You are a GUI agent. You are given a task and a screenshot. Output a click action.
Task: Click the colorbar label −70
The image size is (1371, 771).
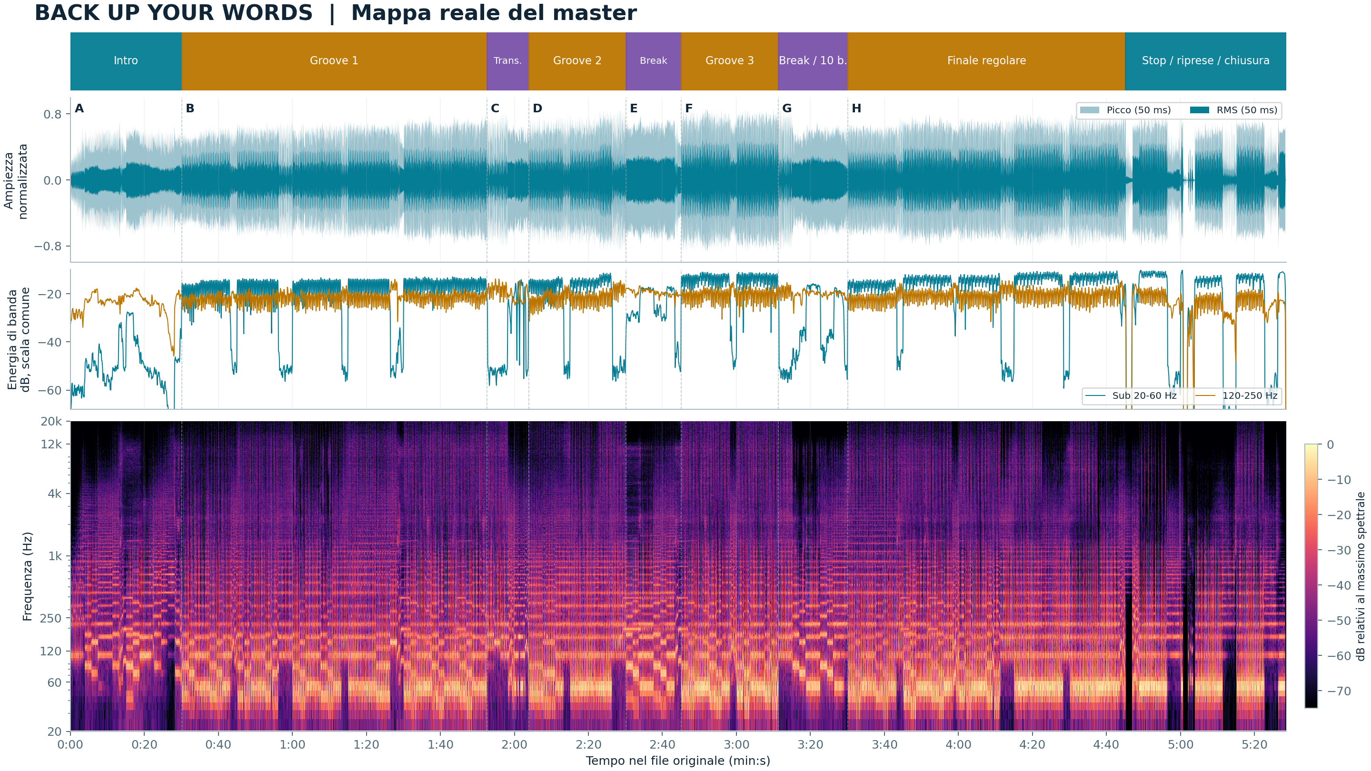[x=1339, y=691]
